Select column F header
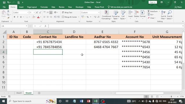This screenshot has width=185, height=104. coord(135,32)
